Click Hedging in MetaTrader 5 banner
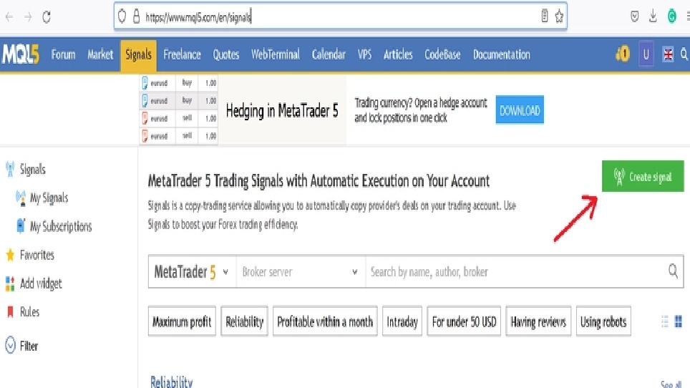 281,110
